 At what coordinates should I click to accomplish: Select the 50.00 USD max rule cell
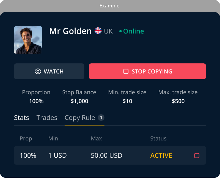click(x=106, y=156)
